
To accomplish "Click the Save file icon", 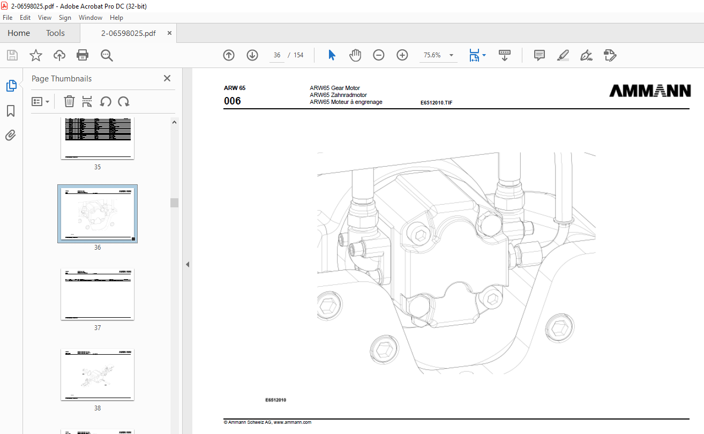I will point(12,55).
